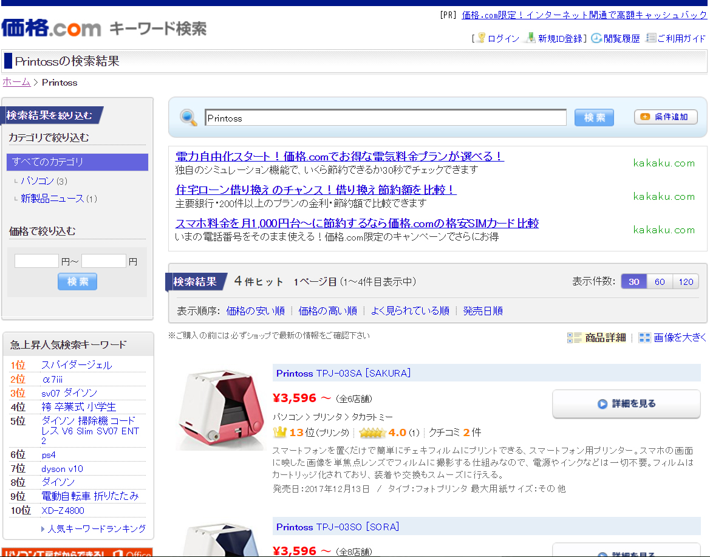Open 人気キーワードランキング link
The image size is (710, 557).
coord(97,528)
